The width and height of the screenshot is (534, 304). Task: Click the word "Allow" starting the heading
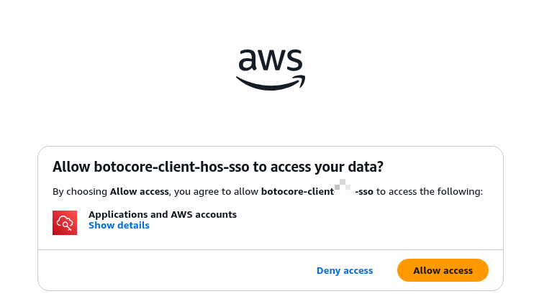[70, 167]
